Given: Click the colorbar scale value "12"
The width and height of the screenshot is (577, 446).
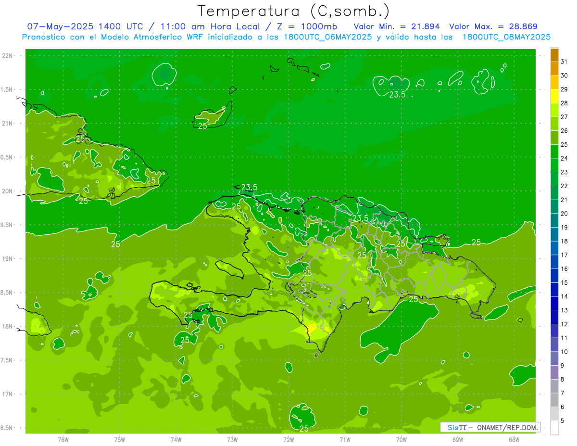Looking at the screenshot, I should point(564,324).
